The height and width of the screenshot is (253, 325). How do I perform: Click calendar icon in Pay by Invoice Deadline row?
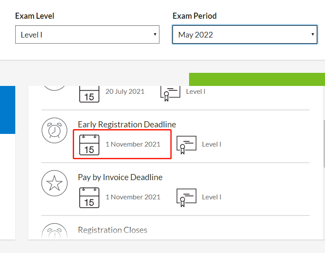(89, 197)
